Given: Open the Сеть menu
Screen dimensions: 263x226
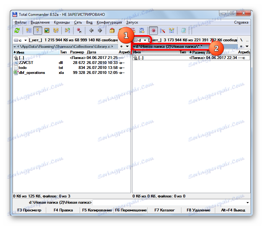Looking at the screenshot, I should pyautogui.click(x=78, y=22).
